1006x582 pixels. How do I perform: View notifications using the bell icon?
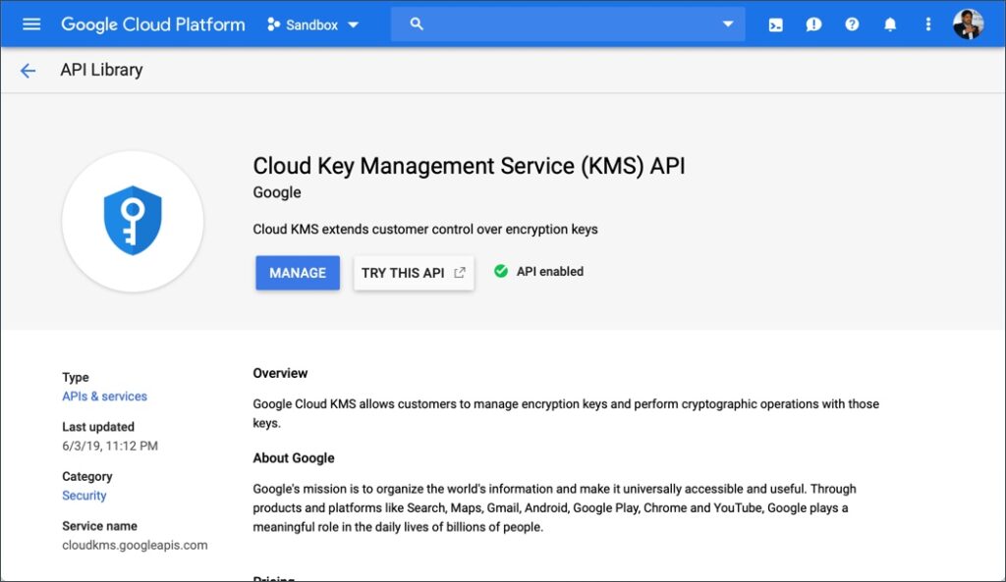pyautogui.click(x=889, y=24)
